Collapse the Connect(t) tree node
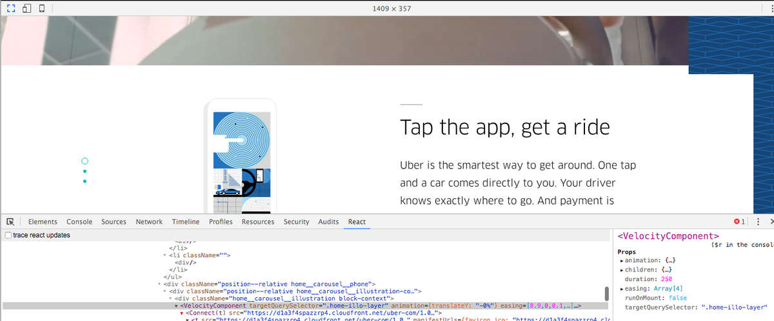 (182, 313)
